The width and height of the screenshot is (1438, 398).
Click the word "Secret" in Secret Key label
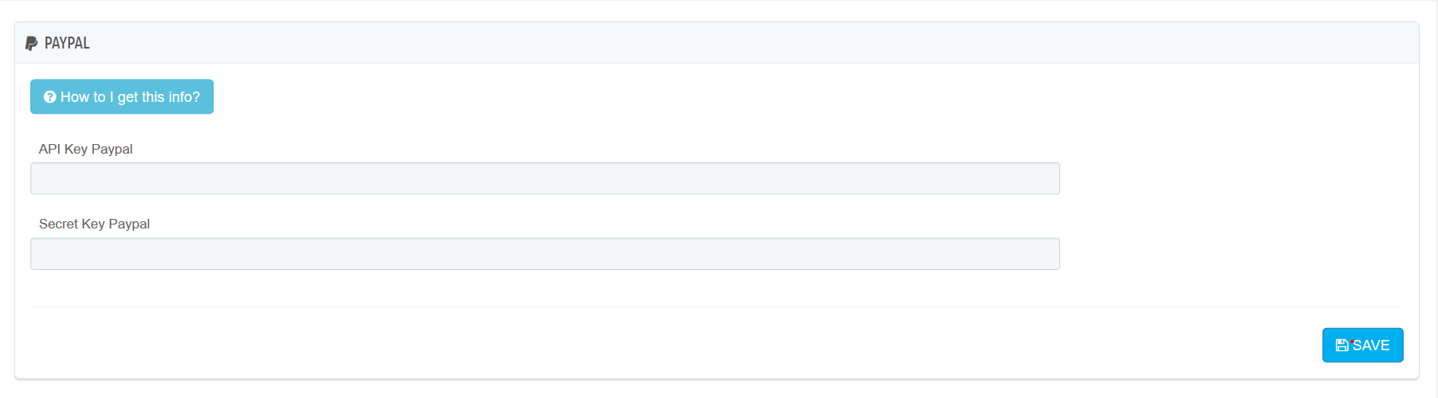pyautogui.click(x=58, y=224)
